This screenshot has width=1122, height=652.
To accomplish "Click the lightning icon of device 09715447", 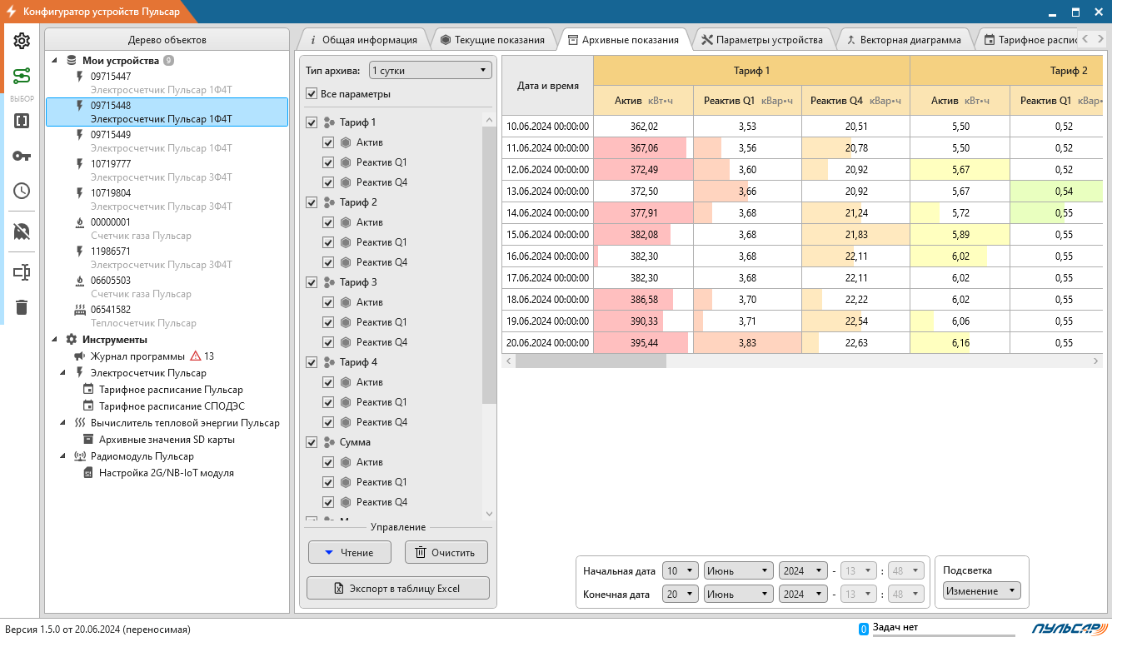I will pos(80,77).
